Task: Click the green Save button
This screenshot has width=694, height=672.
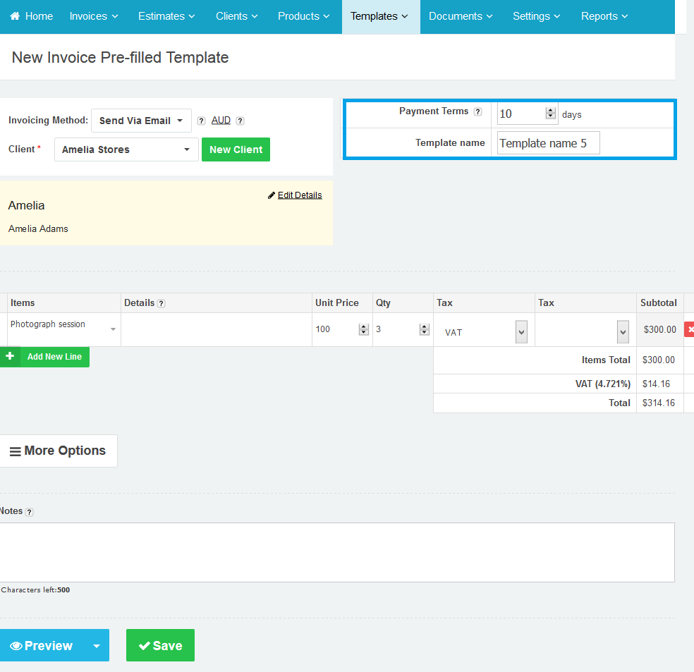Action: coord(160,645)
